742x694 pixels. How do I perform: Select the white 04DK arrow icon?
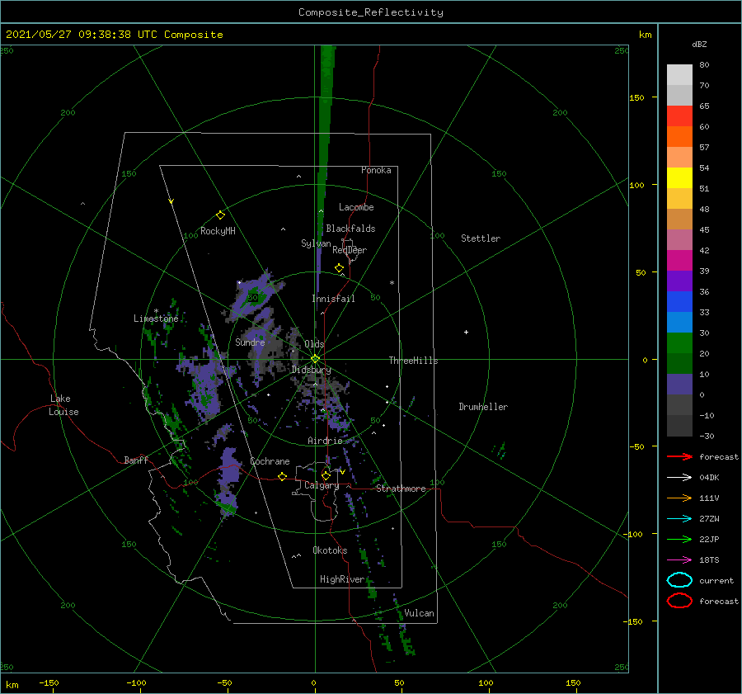(679, 478)
